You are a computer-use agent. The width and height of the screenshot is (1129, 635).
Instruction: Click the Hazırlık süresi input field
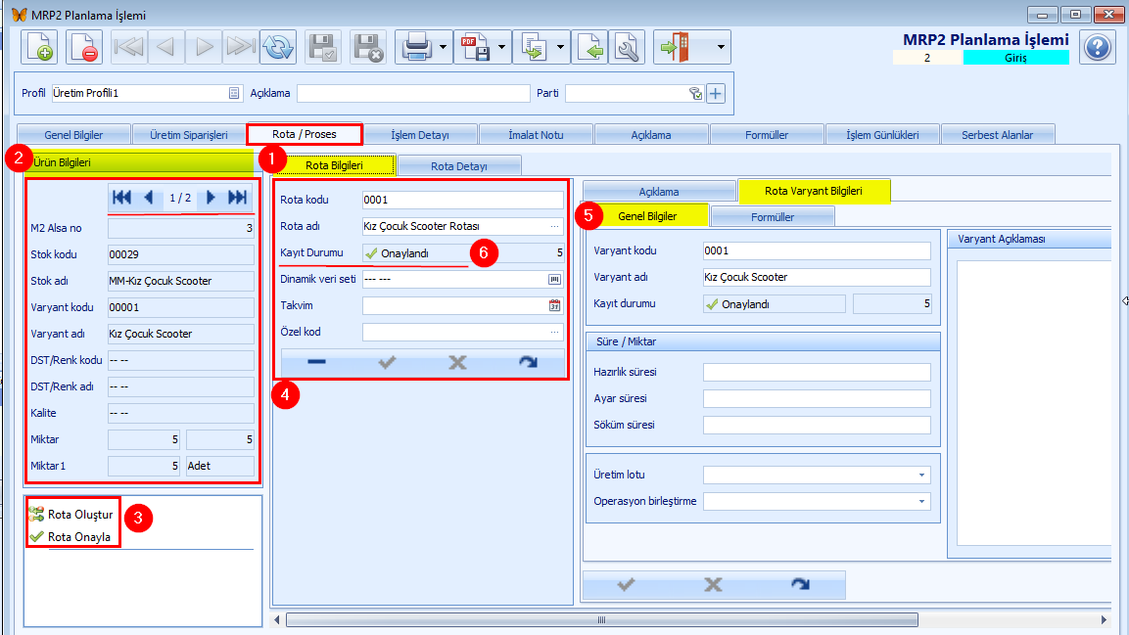tap(817, 373)
